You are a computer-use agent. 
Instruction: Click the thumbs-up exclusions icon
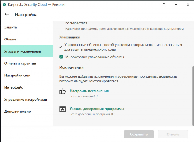tap(62, 91)
